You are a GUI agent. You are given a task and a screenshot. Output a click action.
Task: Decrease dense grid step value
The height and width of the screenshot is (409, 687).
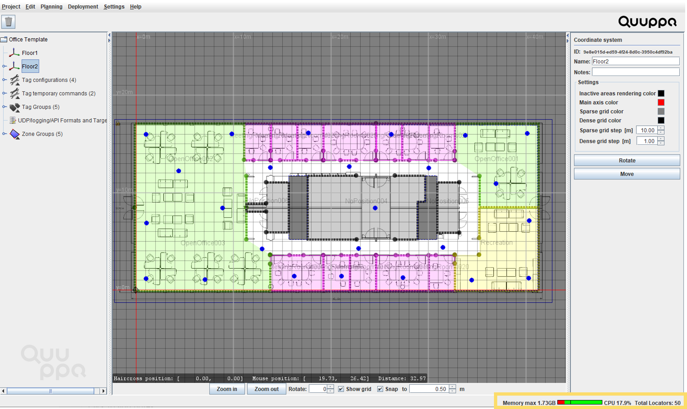[661, 143]
